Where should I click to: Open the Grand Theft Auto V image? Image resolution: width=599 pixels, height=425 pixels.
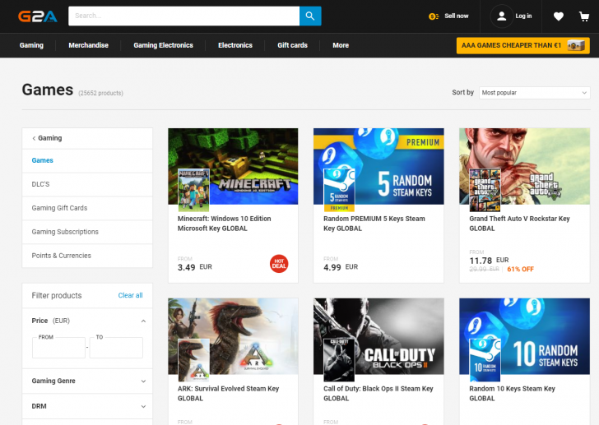click(x=524, y=166)
